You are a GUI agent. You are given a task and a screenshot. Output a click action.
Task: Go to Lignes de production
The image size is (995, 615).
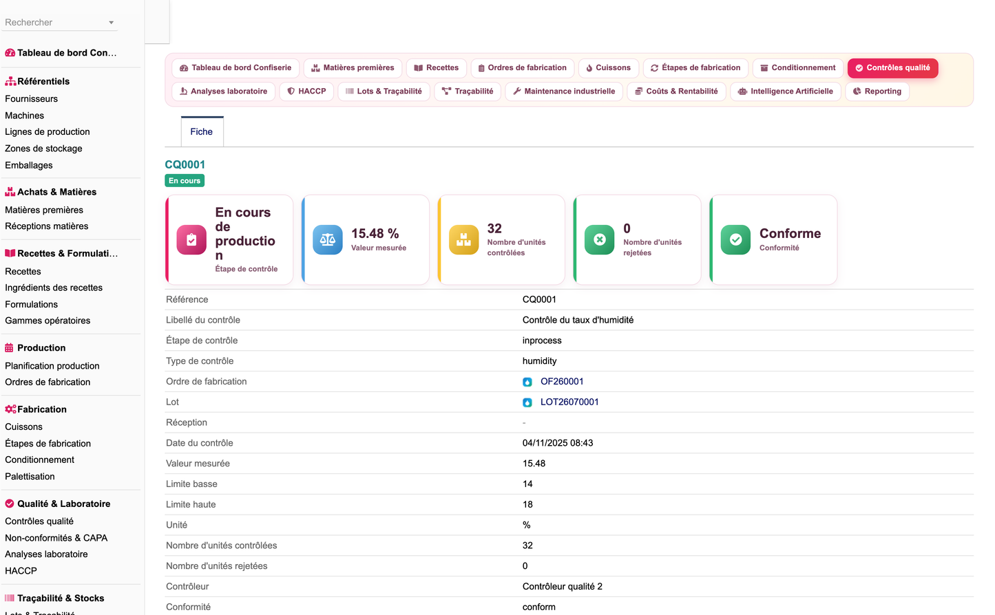click(x=48, y=132)
